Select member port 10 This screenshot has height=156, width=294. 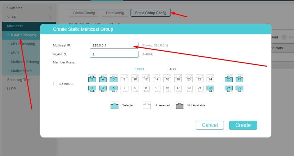coord(135,78)
